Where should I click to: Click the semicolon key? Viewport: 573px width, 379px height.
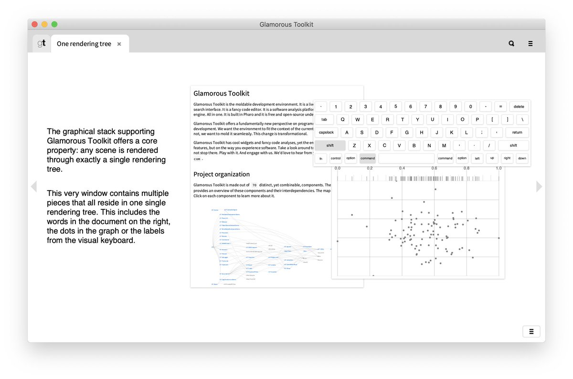click(482, 132)
